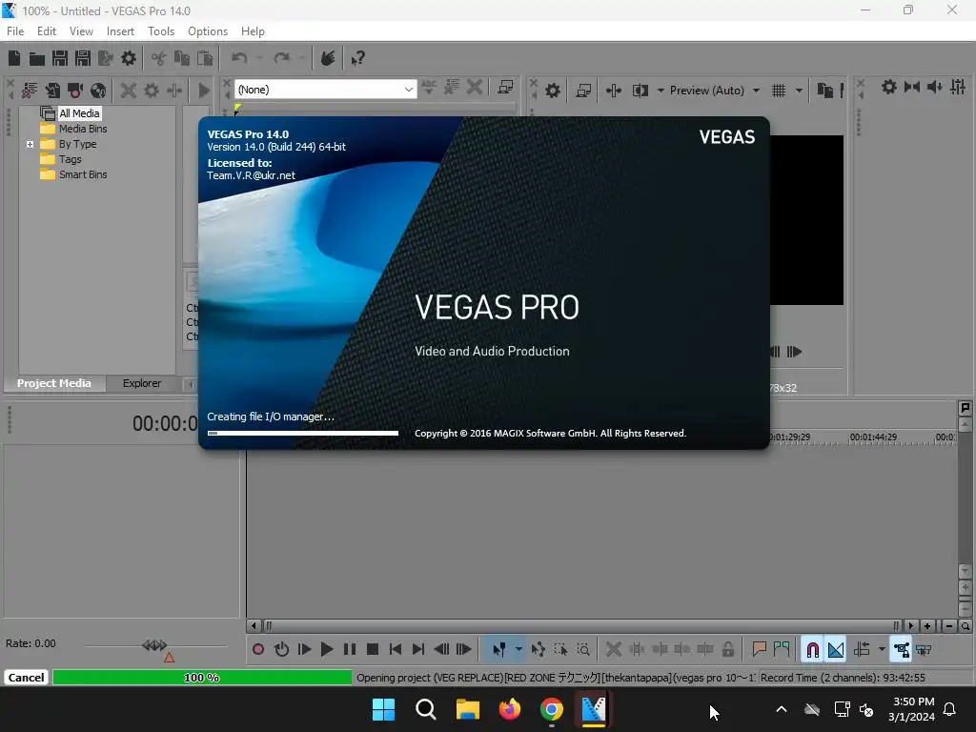The height and width of the screenshot is (732, 976).
Task: Click the Render As toolbar icon
Action: point(106,58)
